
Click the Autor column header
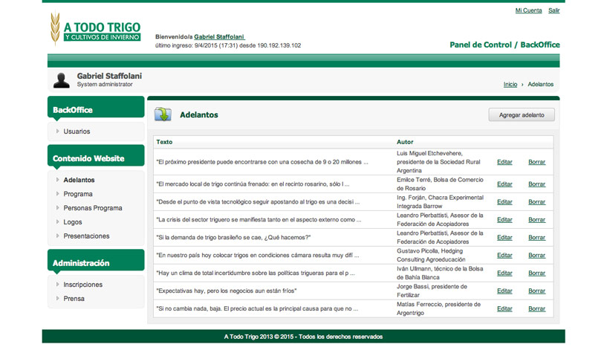tap(405, 142)
